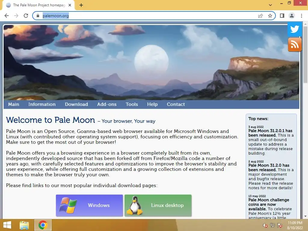Screen dimensions: 308x231
Task: Open the orange RSS feed icon
Action: [x=295, y=45]
